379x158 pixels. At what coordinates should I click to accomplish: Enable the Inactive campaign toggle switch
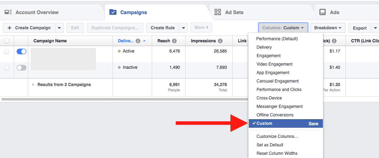22,68
